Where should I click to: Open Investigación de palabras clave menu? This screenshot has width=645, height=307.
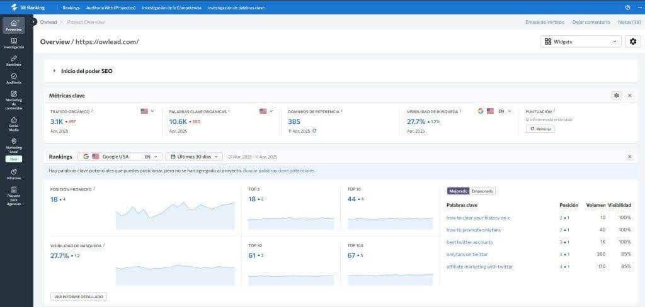(x=236, y=8)
